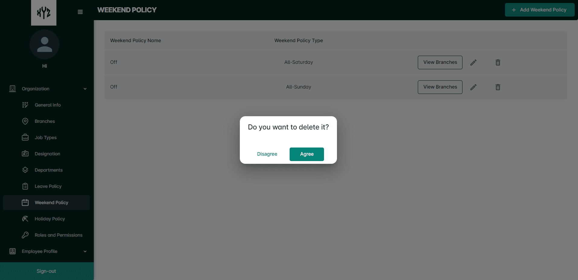Confirm deletion with Agree button
The width and height of the screenshot is (578, 280).
click(x=306, y=154)
